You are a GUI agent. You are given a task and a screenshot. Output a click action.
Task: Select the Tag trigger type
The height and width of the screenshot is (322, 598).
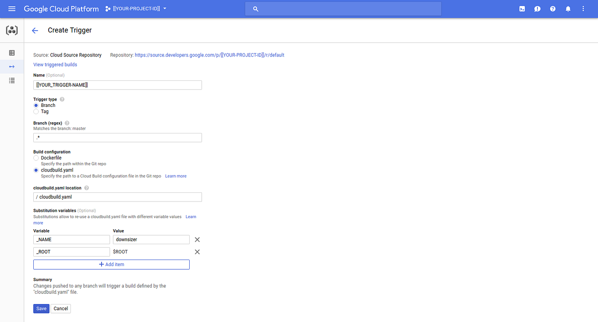(x=36, y=111)
